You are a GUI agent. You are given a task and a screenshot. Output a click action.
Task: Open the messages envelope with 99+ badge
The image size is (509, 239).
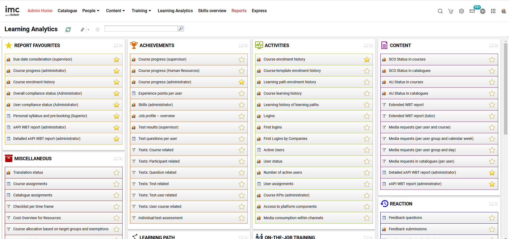tap(472, 11)
